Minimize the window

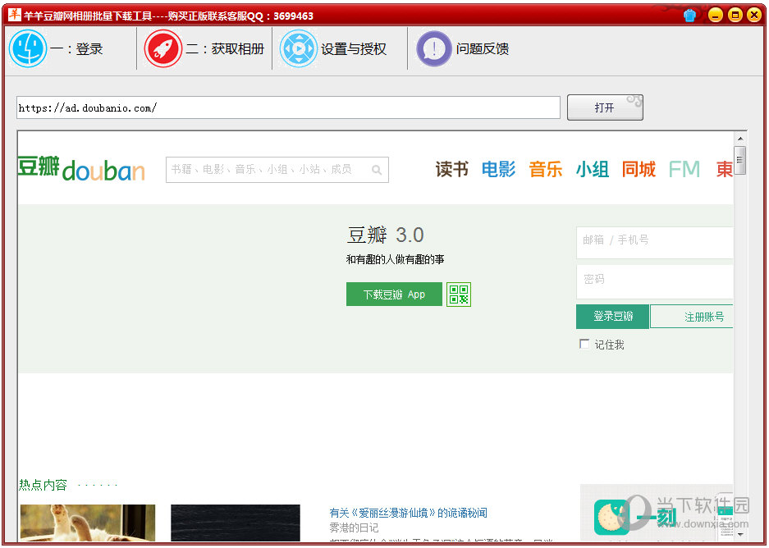716,16
